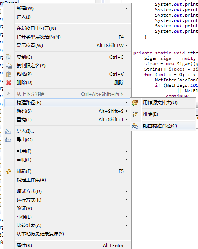The height and width of the screenshot is (249, 198).
Task: Select 新建(W) menu entry
Action: 68,8
